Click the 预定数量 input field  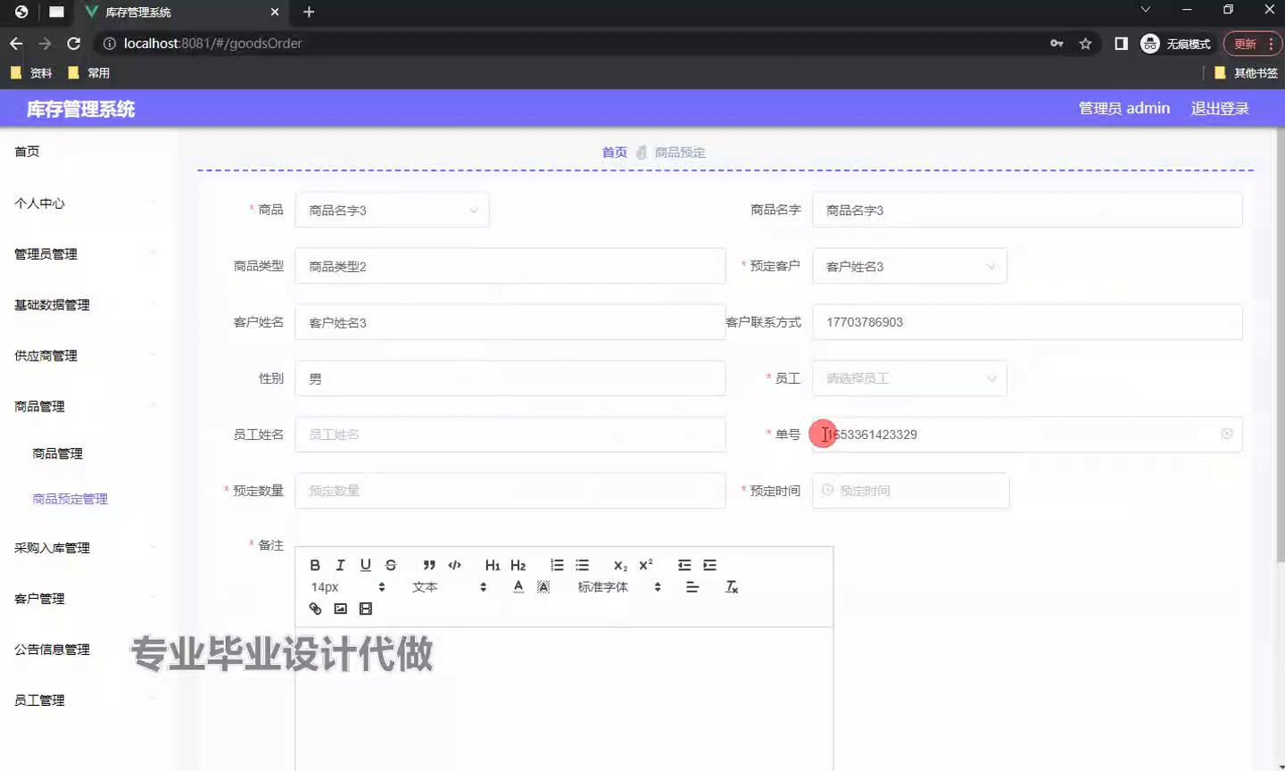tap(510, 491)
